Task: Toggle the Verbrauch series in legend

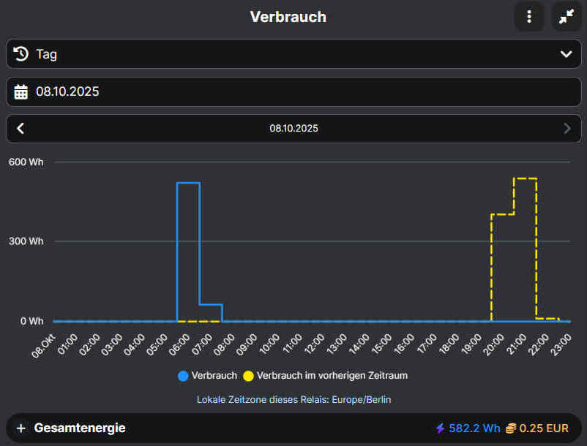Action: click(x=214, y=376)
